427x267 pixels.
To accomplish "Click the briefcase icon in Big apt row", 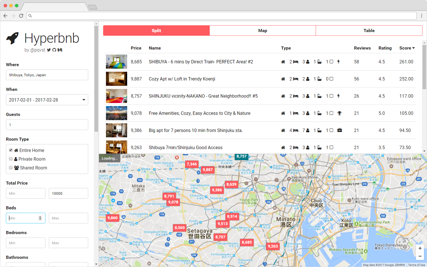I will pos(339,130).
